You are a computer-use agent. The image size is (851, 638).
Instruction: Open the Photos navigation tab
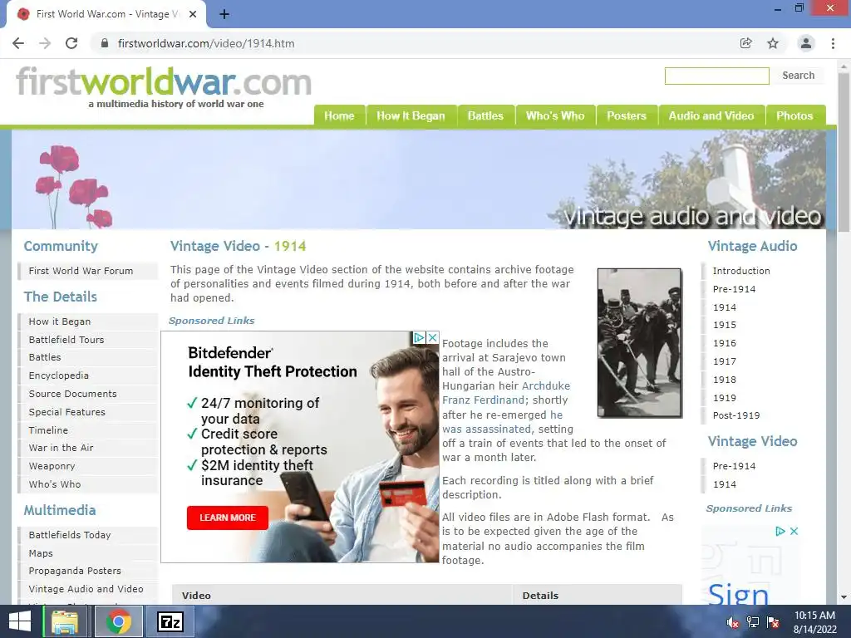(795, 115)
